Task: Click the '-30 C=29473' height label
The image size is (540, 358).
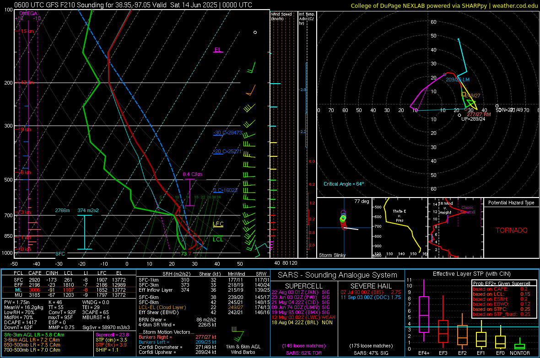Action: [x=228, y=133]
